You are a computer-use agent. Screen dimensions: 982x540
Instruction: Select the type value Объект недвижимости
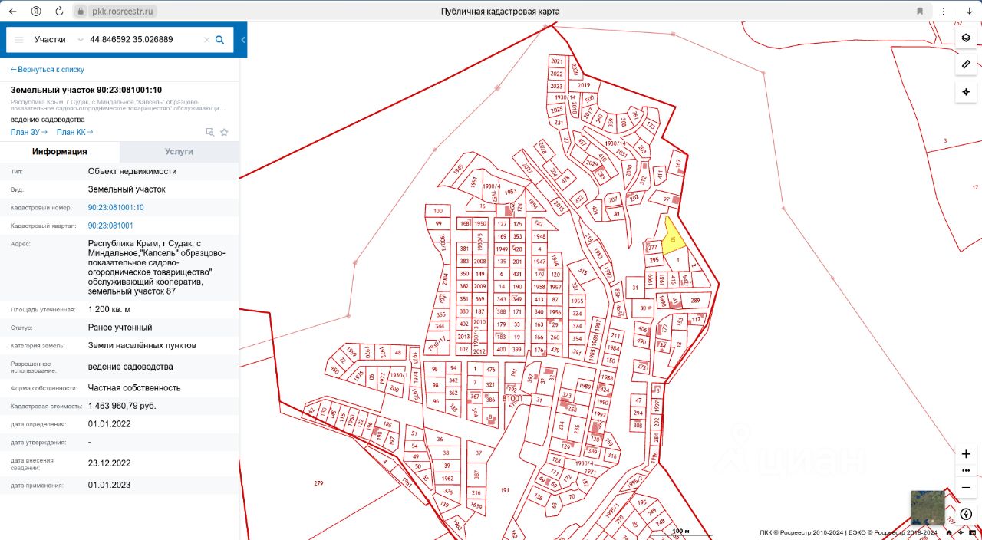click(132, 171)
